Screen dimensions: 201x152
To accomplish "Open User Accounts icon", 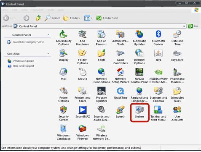I will pyautogui.click(x=177, y=113).
